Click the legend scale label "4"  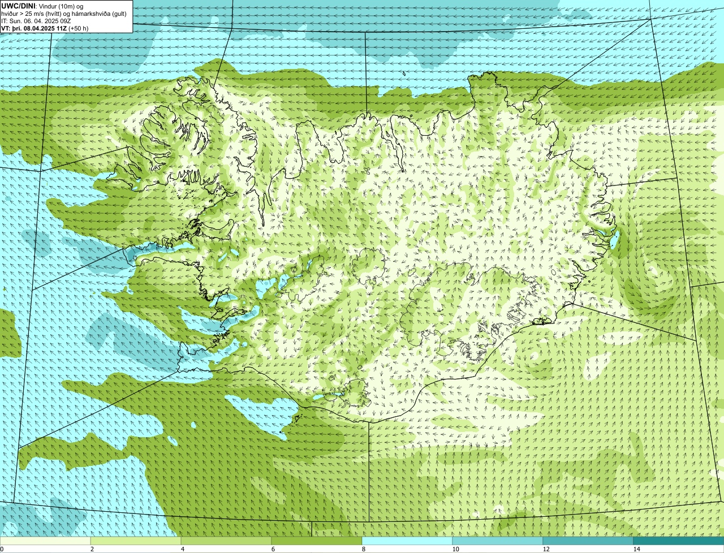(x=182, y=549)
